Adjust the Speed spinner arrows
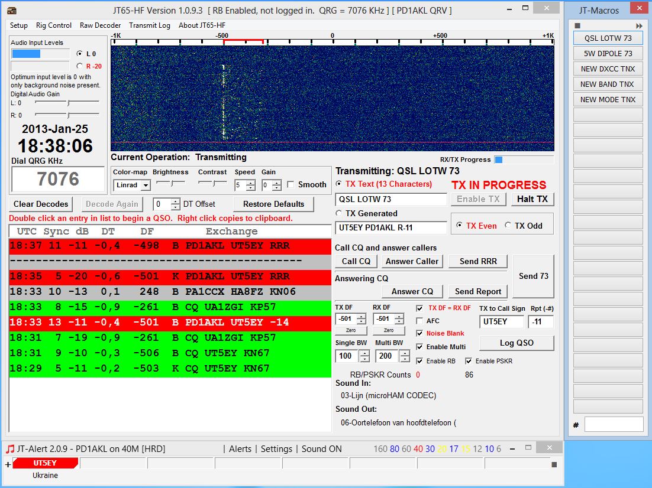Viewport: 652px width, 488px height. click(x=251, y=186)
